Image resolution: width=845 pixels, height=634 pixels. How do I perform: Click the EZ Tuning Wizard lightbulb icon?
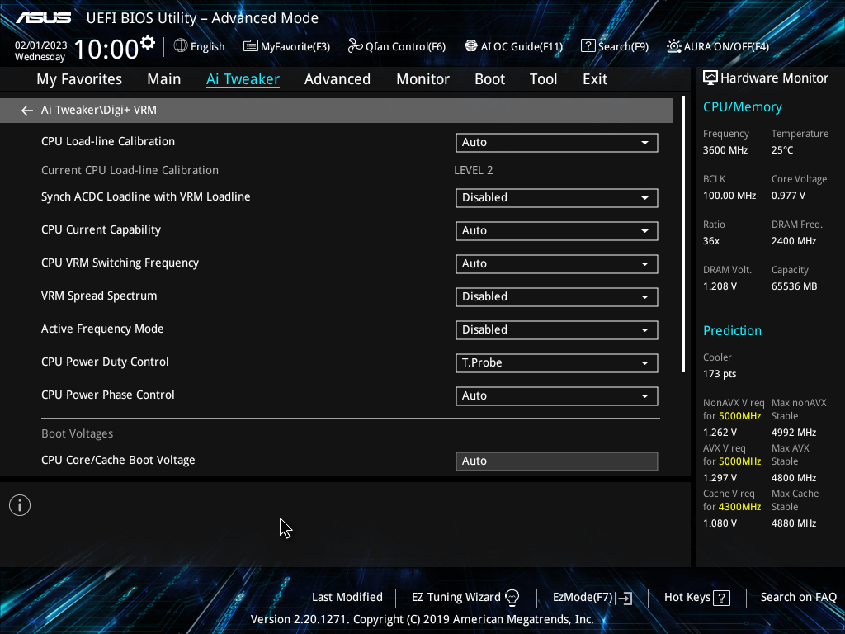512,598
